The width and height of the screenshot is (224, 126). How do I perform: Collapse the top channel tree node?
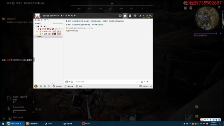click(36, 26)
